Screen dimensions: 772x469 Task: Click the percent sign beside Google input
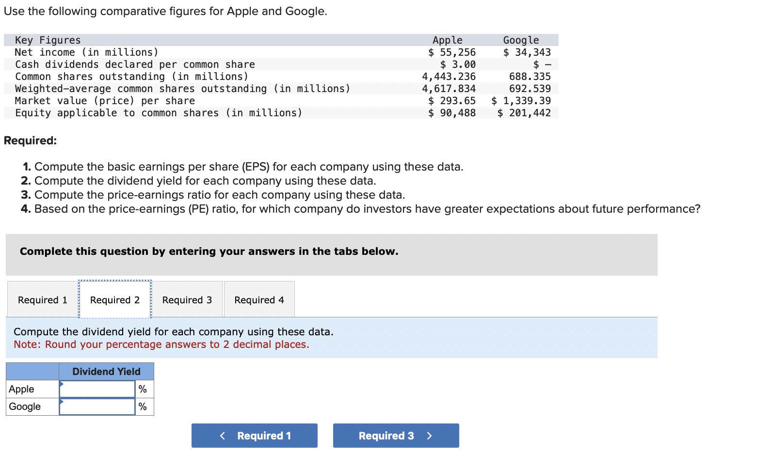143,406
